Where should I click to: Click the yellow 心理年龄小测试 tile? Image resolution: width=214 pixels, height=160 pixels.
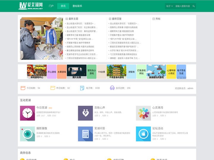pos(171,72)
